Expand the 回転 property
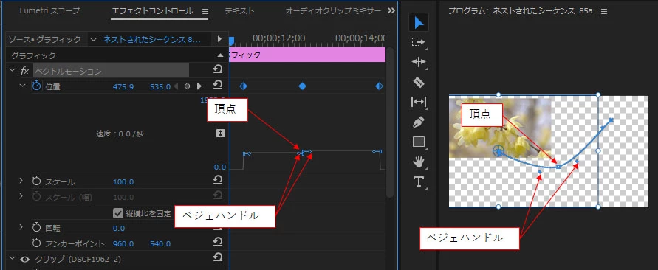Image resolution: width=658 pixels, height=270 pixels. [x=21, y=227]
